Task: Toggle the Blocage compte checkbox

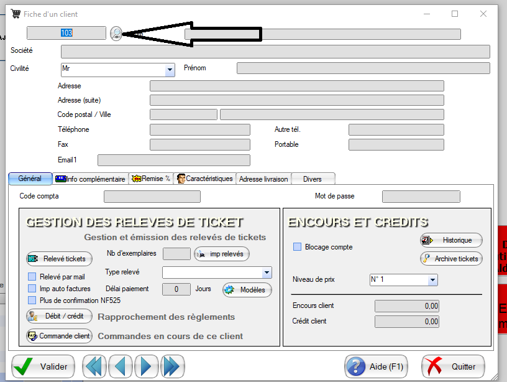Action: click(297, 247)
